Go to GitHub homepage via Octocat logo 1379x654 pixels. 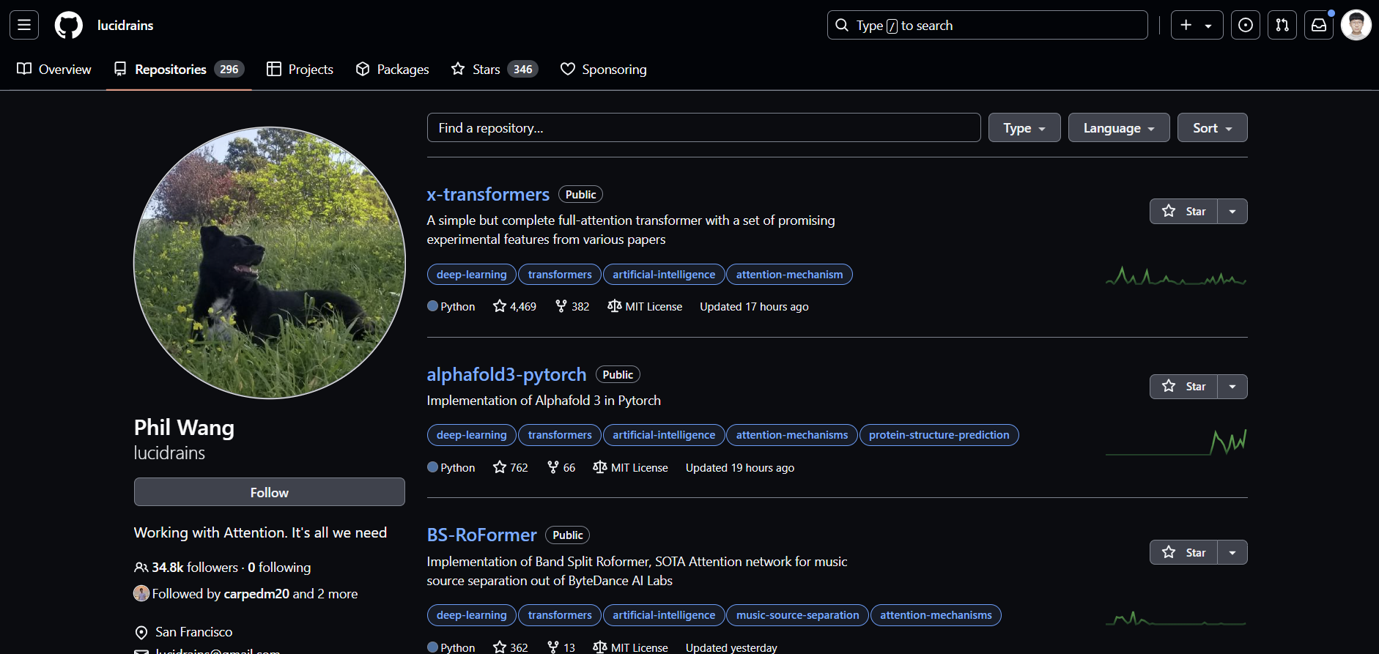[69, 25]
